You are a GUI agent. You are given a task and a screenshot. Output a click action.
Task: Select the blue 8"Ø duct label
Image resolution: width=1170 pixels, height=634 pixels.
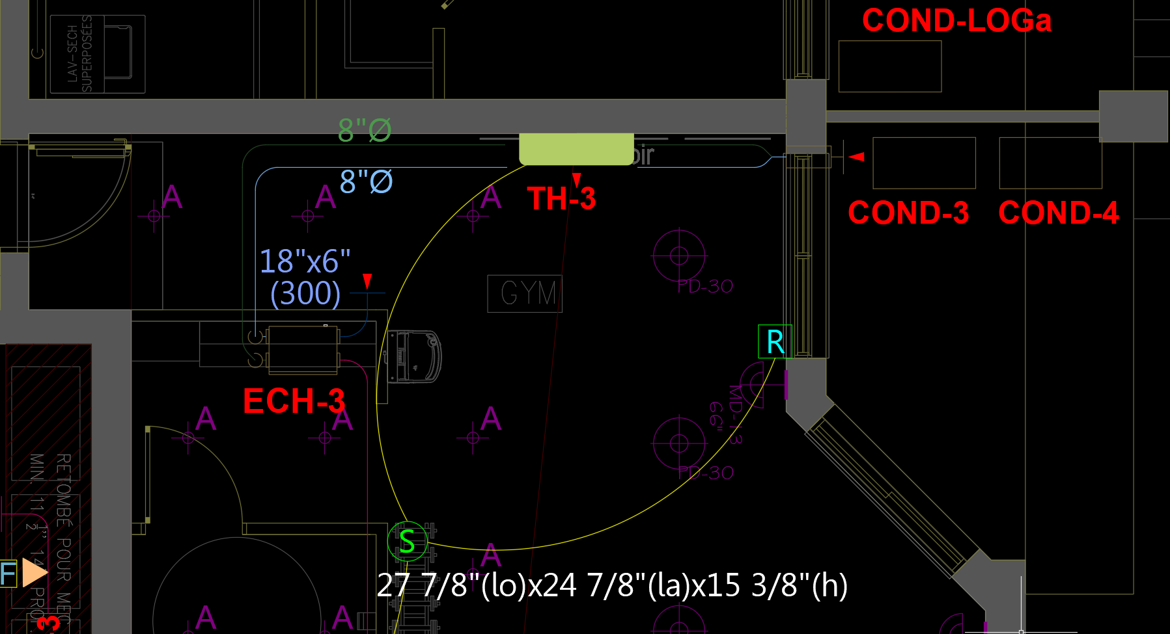(366, 181)
